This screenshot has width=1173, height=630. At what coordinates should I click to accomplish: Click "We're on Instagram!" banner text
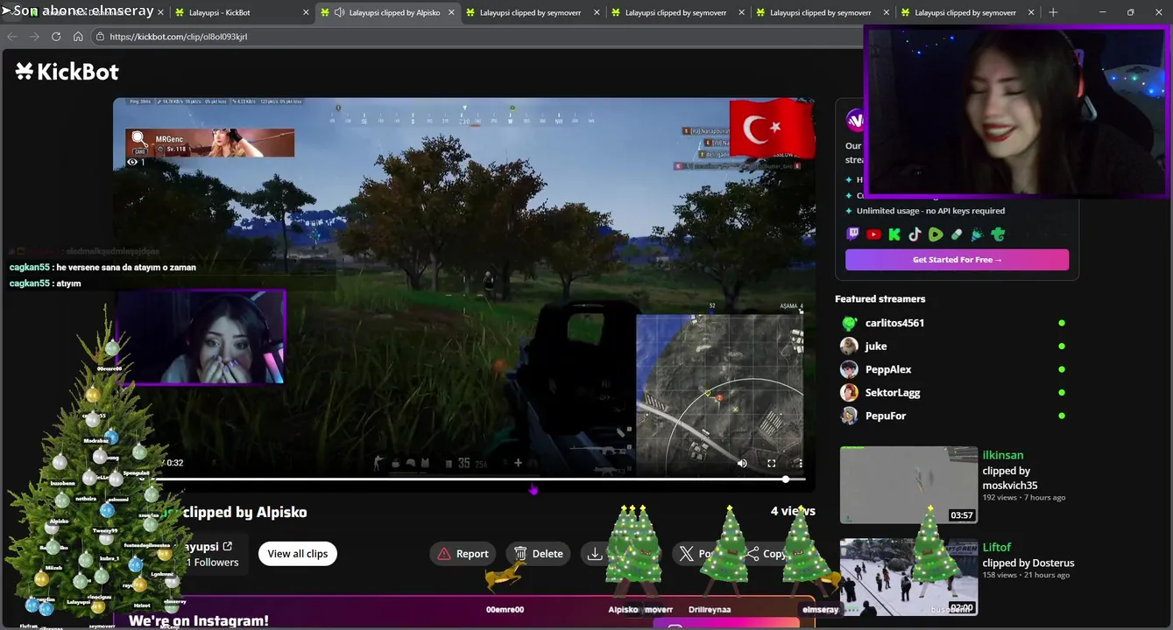(199, 620)
